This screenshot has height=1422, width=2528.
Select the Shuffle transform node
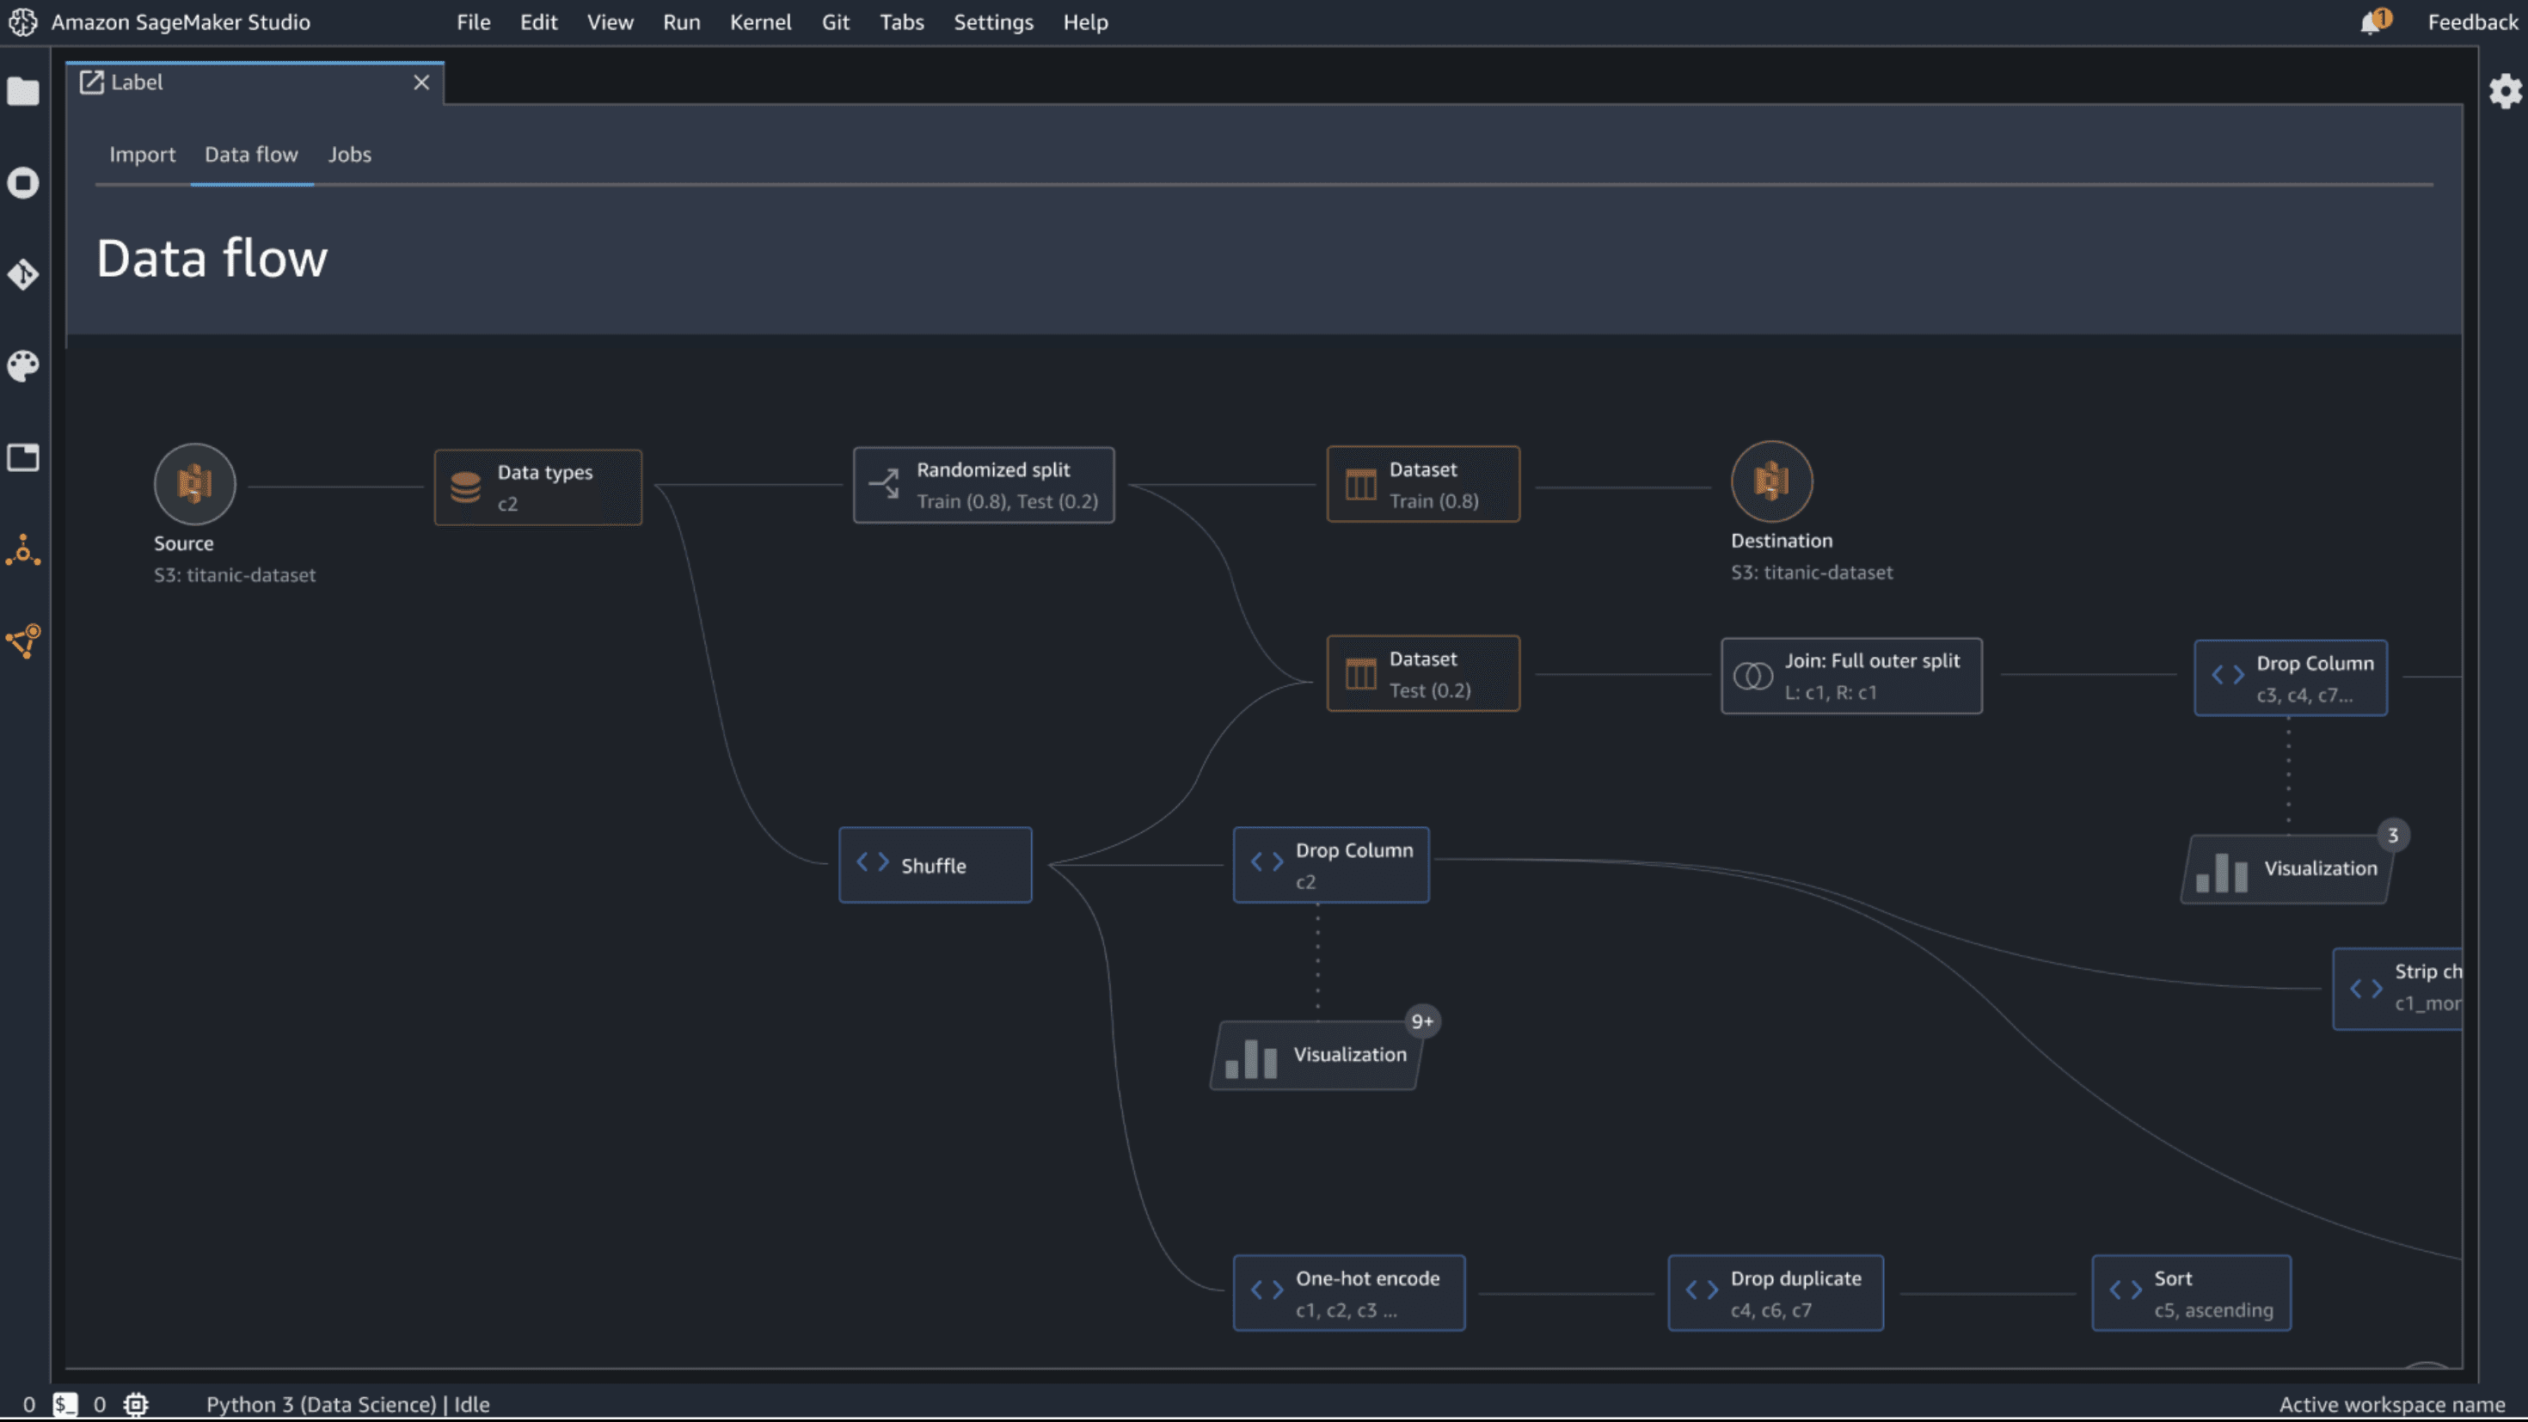tap(935, 865)
